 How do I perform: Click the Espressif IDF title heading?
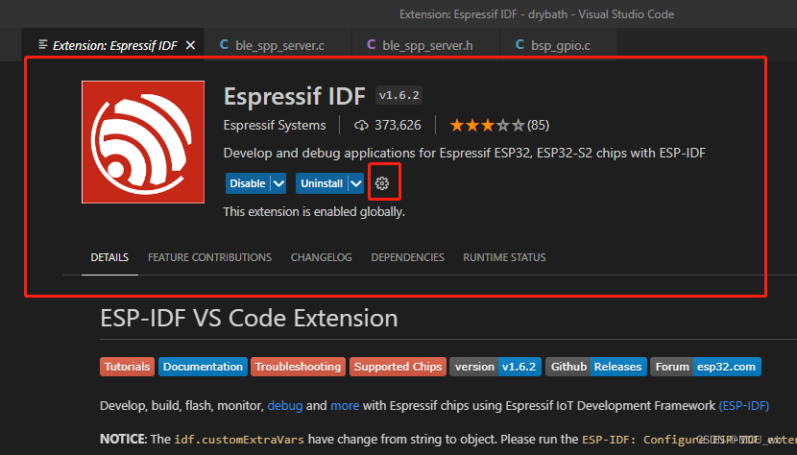click(294, 96)
